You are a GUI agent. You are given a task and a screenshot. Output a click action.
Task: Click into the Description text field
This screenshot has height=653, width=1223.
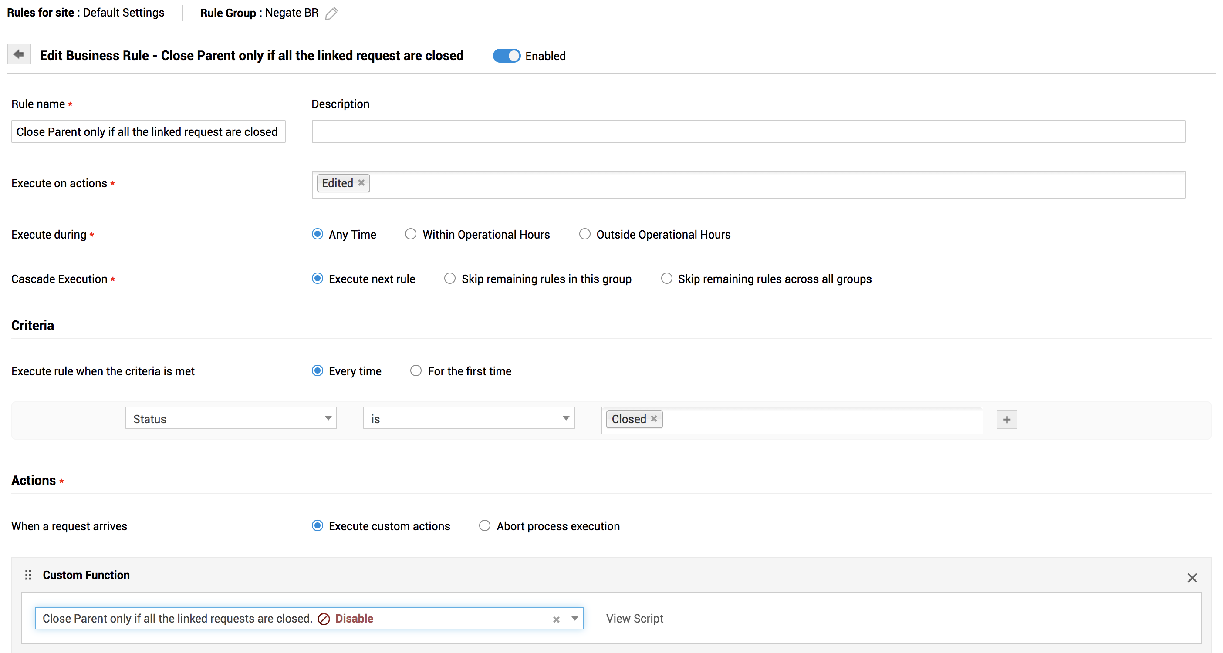point(748,131)
